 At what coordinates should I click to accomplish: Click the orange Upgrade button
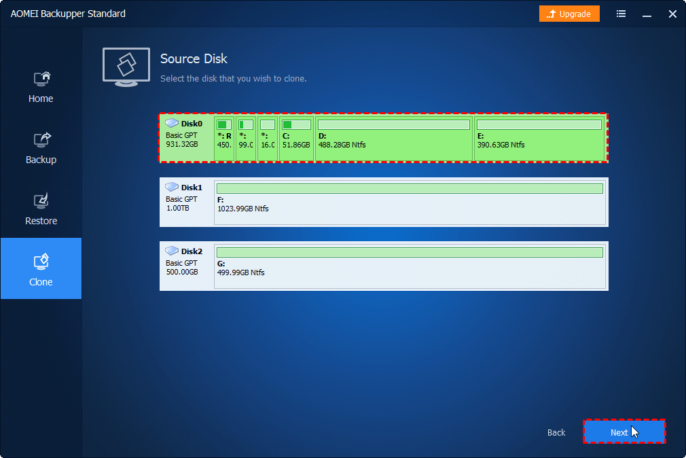(569, 14)
